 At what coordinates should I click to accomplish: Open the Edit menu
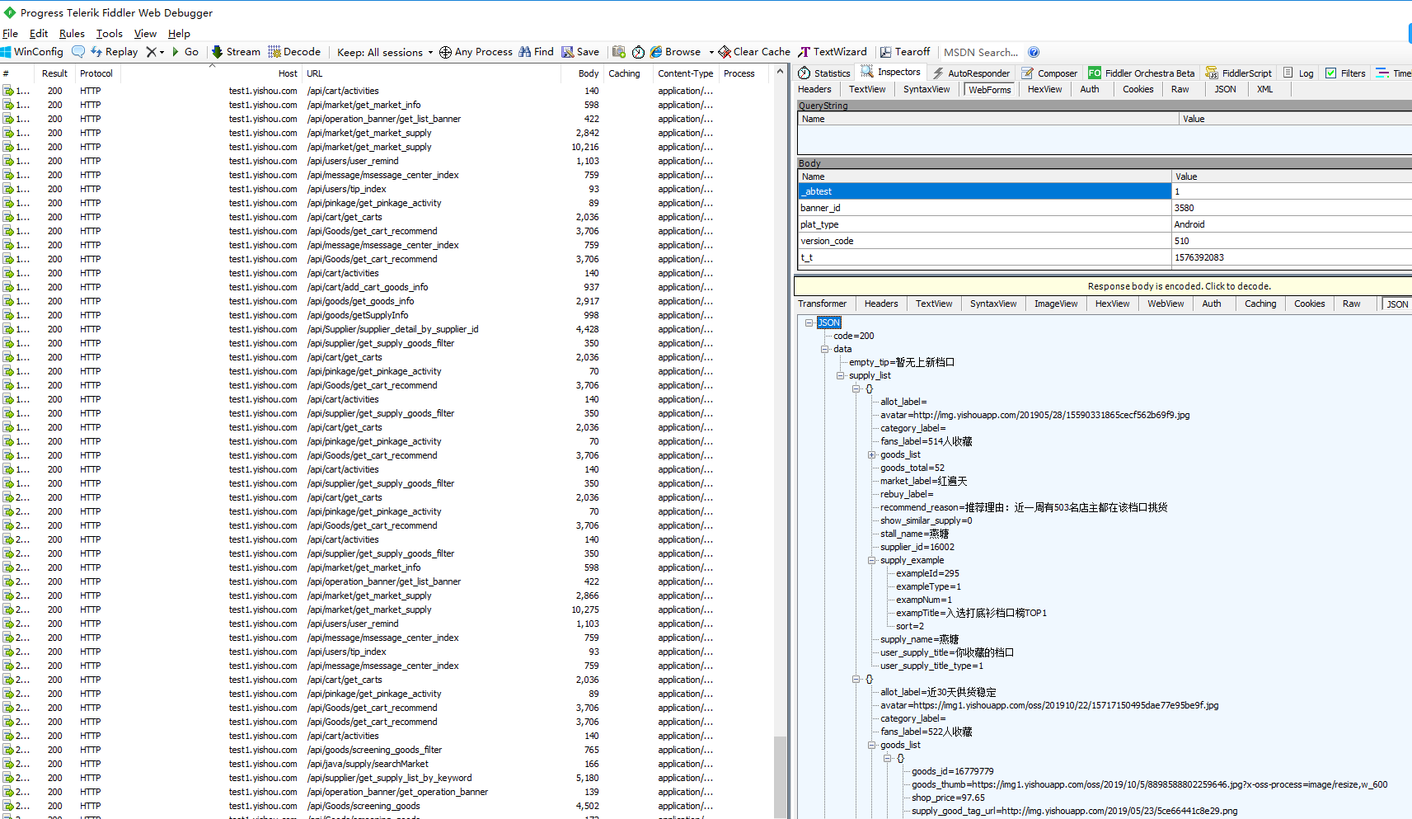pos(39,34)
